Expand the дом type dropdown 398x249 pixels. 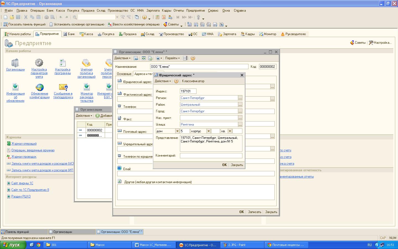tap(177, 131)
